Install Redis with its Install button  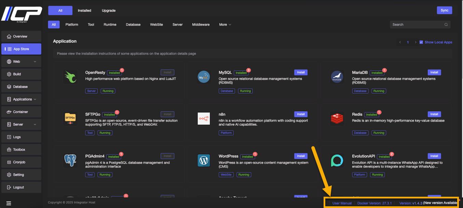tap(434, 114)
